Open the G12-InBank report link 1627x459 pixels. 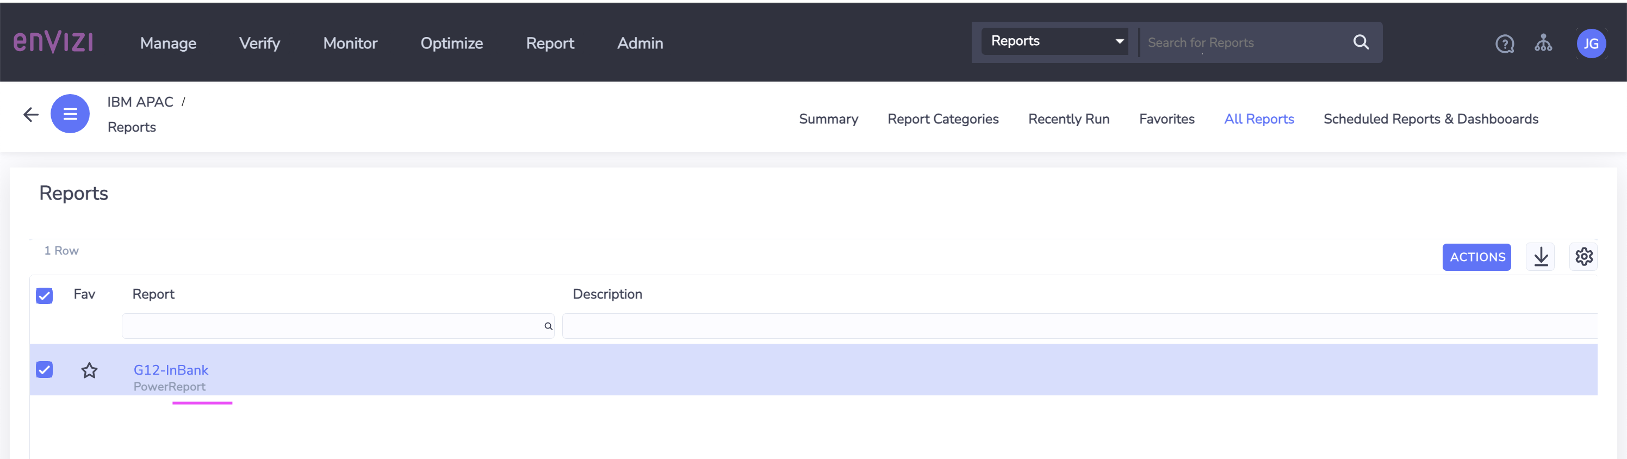pyautogui.click(x=171, y=370)
